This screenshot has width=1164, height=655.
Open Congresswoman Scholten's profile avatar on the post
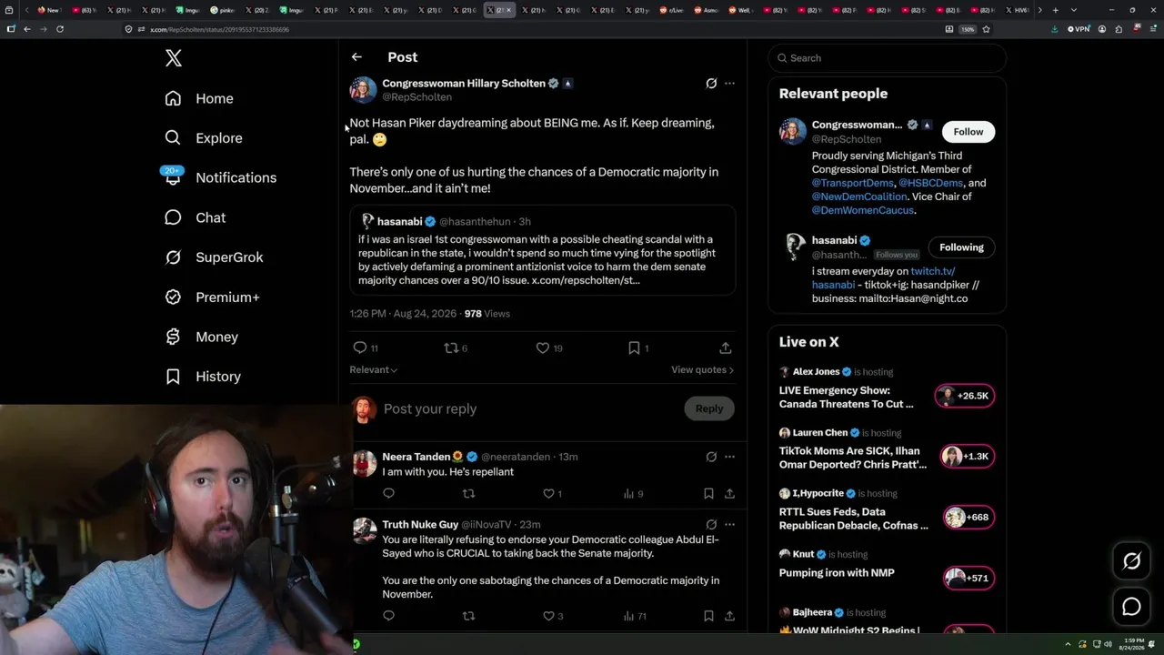pos(363,90)
